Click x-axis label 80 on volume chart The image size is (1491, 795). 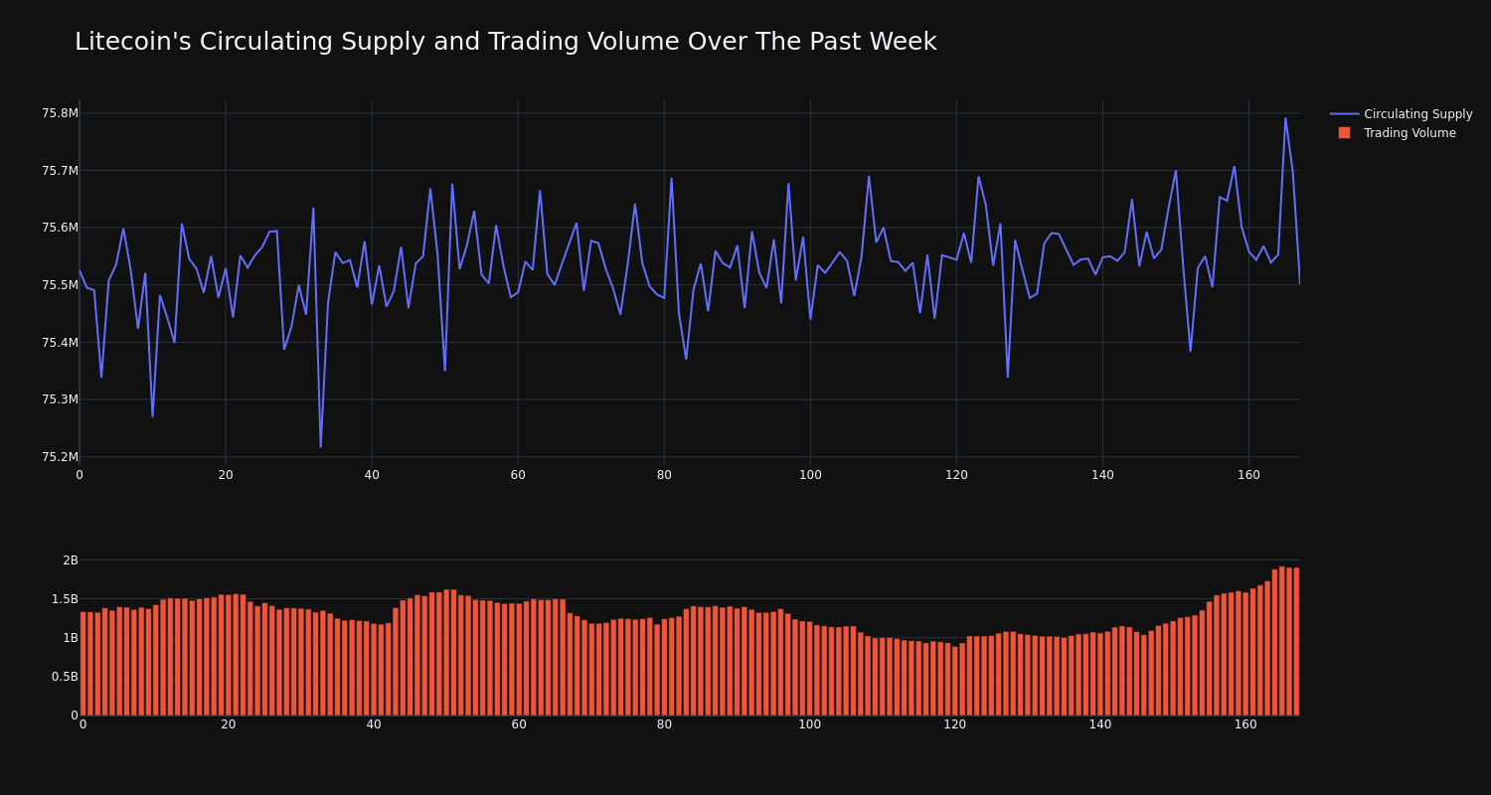point(664,724)
